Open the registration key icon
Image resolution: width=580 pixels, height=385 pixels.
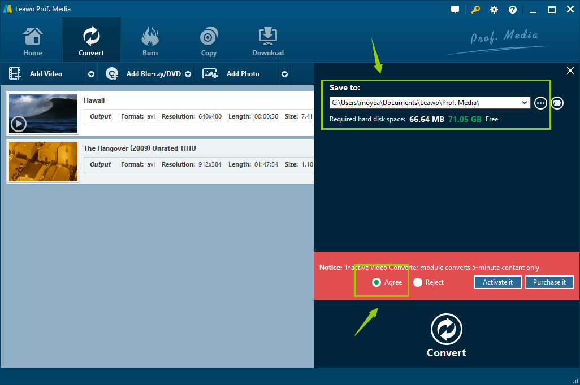(475, 10)
